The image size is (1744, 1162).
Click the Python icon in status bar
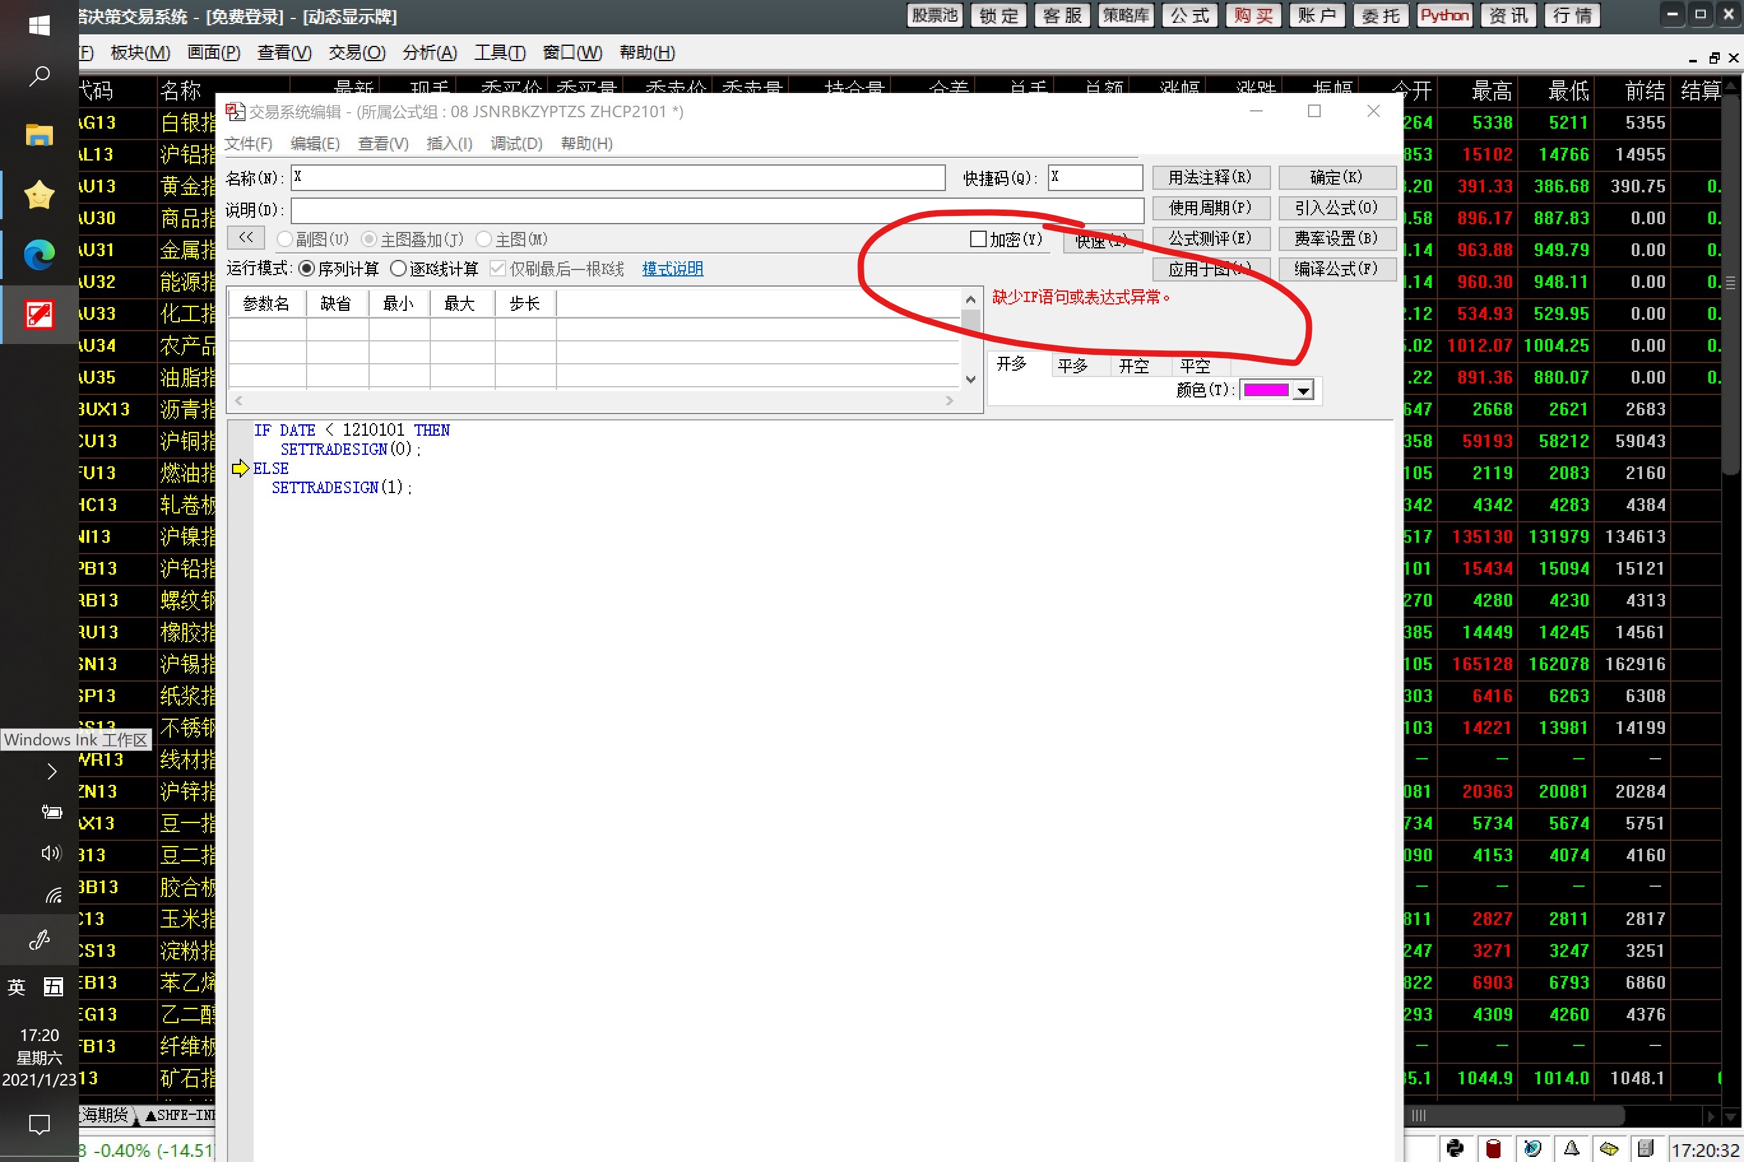(1455, 1148)
